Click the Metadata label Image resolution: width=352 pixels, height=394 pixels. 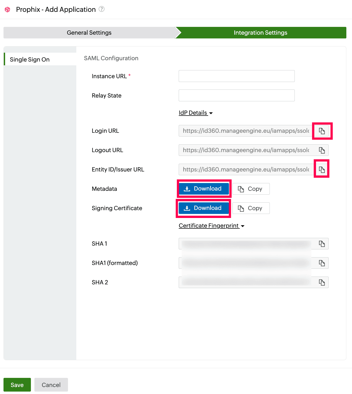click(105, 189)
